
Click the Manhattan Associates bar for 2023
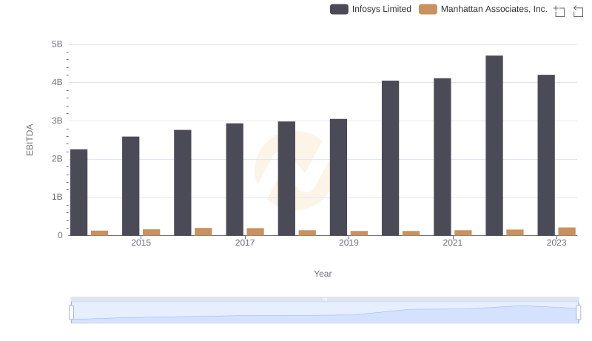[x=567, y=232]
